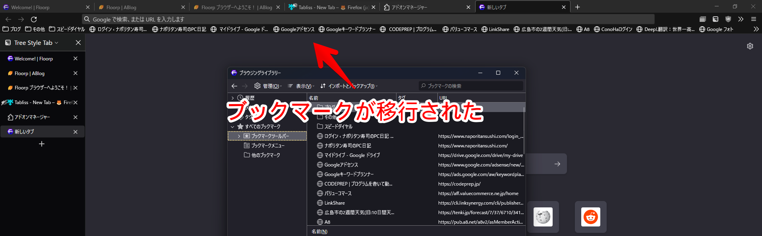Select the Googleキーワードプランナー row in the Library

click(x=416, y=174)
